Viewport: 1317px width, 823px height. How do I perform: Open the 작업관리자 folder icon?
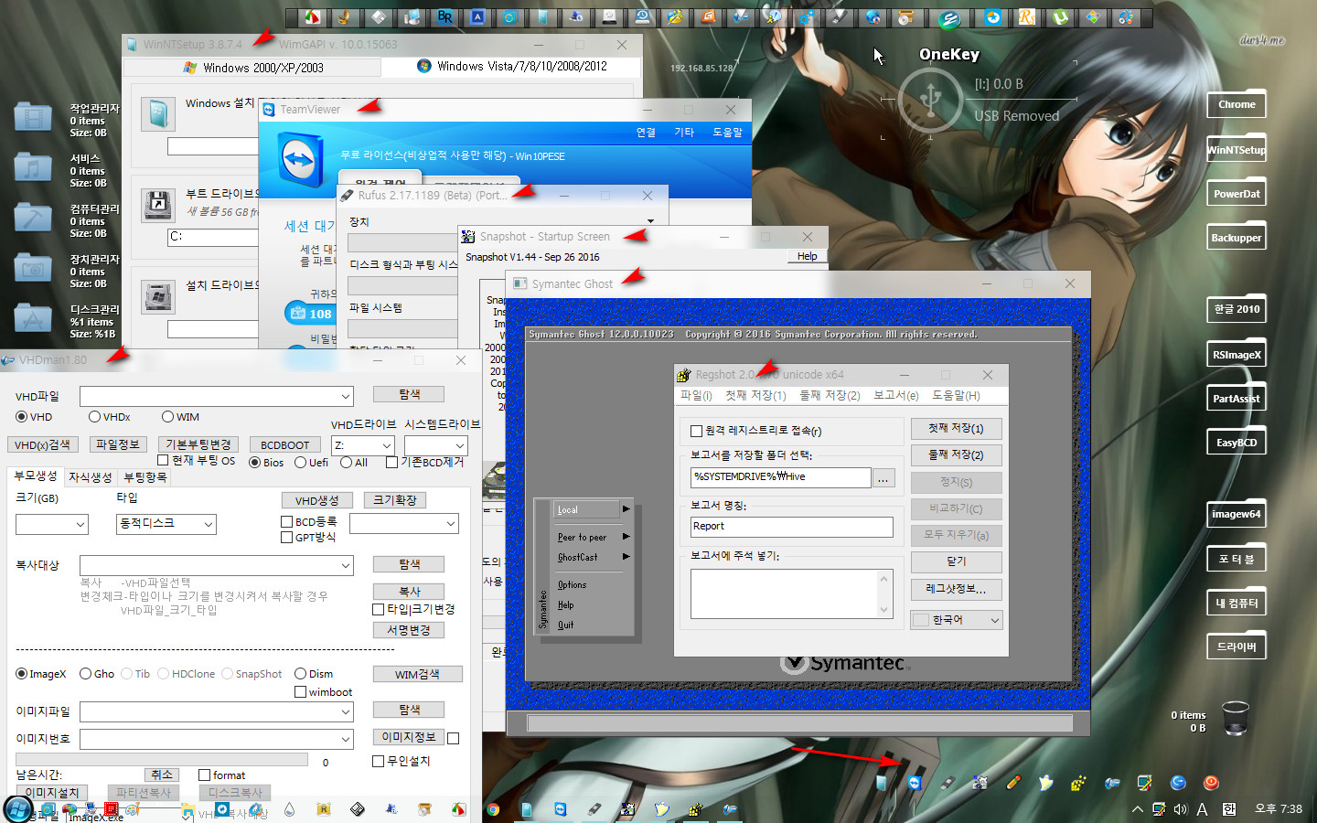point(33,117)
